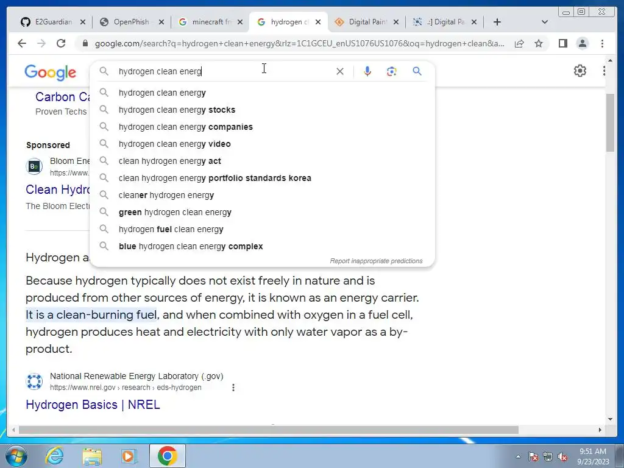Click the Chrome taskbar button
Screen dimensions: 624x468
click(x=168, y=456)
